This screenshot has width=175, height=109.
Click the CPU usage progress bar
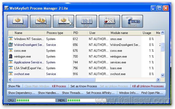36,100
